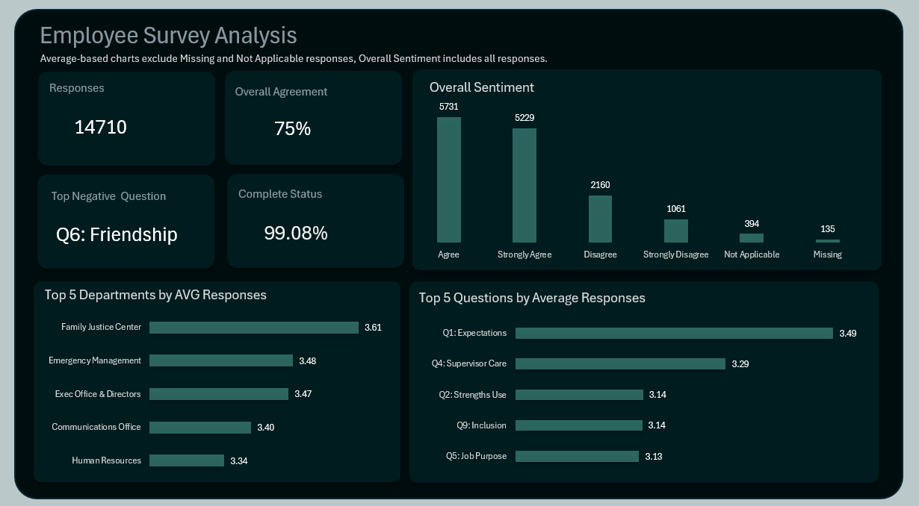
Task: Click the Family Justice Center bar
Action: click(x=254, y=328)
